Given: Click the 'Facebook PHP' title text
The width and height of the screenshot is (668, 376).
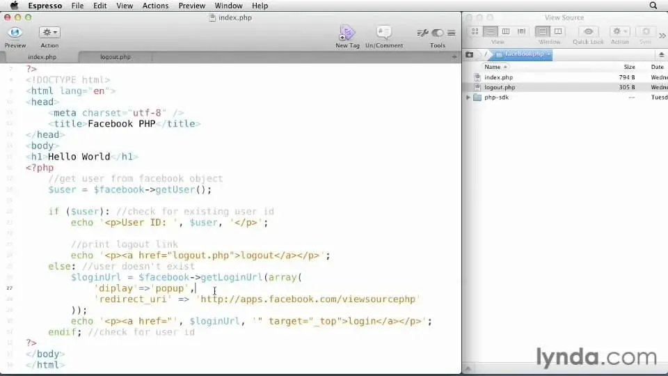Looking at the screenshot, I should (x=121, y=124).
